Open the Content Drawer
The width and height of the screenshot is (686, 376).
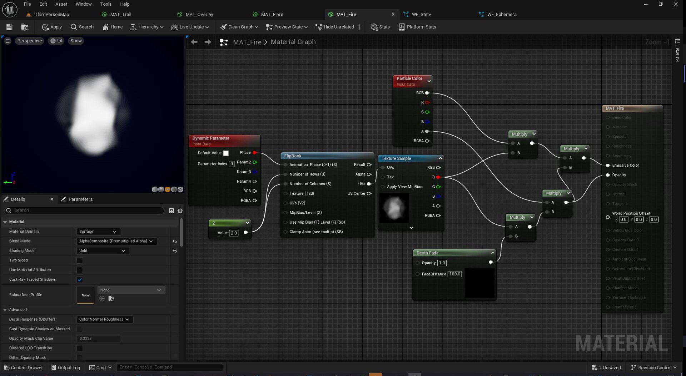[x=23, y=367]
